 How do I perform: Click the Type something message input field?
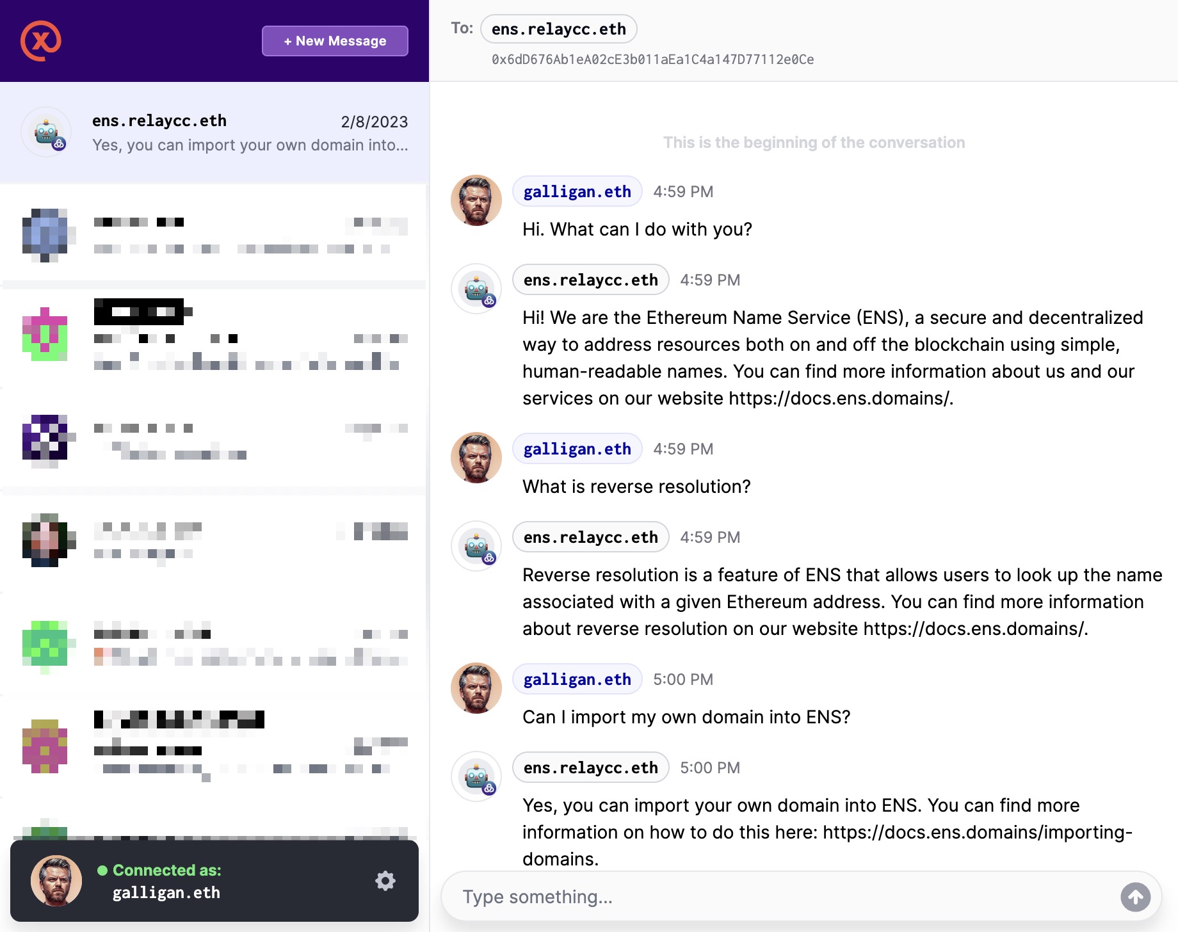point(704,897)
